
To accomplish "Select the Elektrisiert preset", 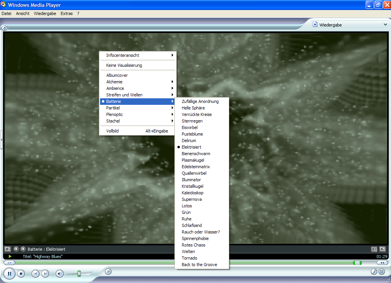I will click(202, 147).
